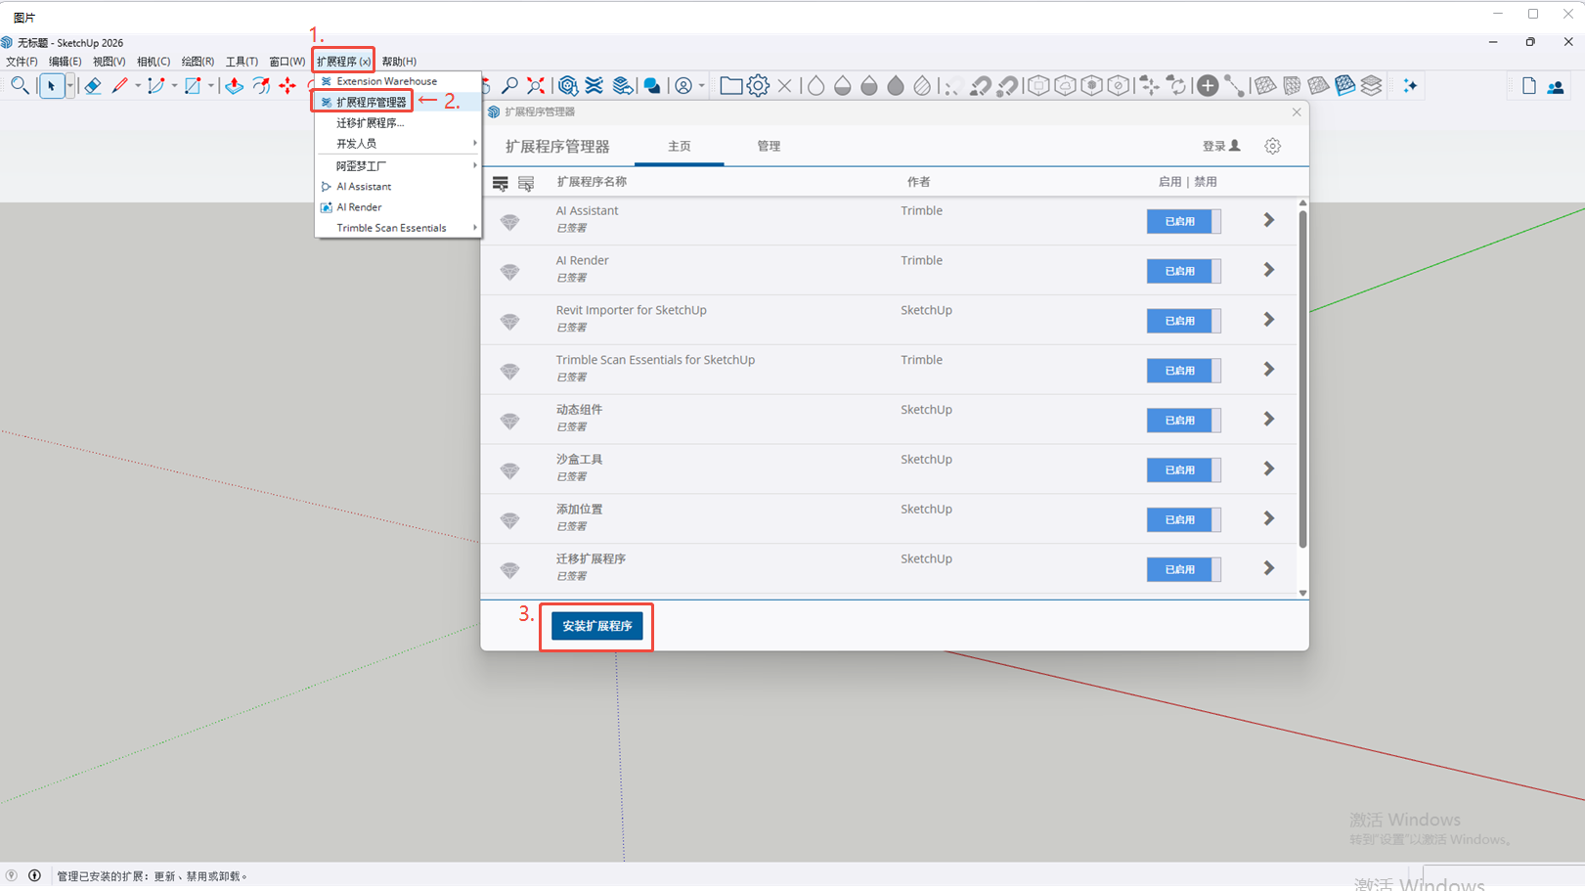Image resolution: width=1585 pixels, height=891 pixels.
Task: Open the 相机(C) menu
Action: [154, 62]
